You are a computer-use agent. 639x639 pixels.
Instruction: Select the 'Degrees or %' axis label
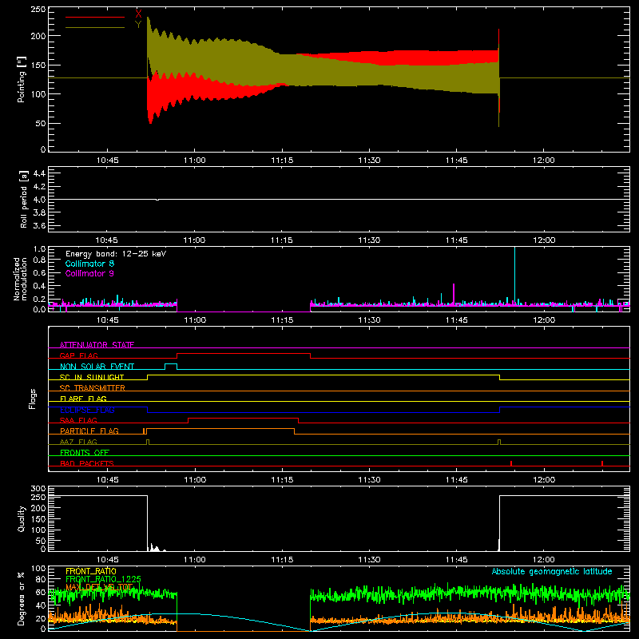click(22, 598)
